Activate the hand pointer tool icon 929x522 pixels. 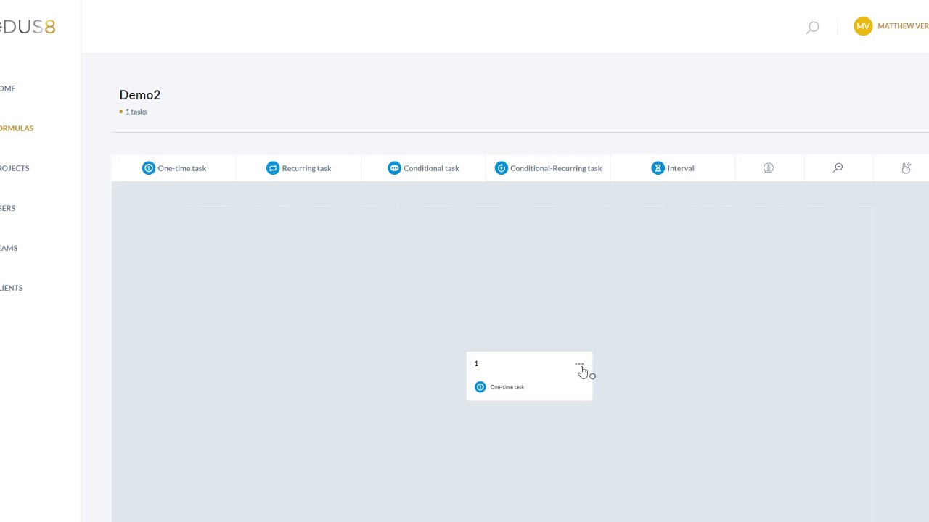click(907, 168)
